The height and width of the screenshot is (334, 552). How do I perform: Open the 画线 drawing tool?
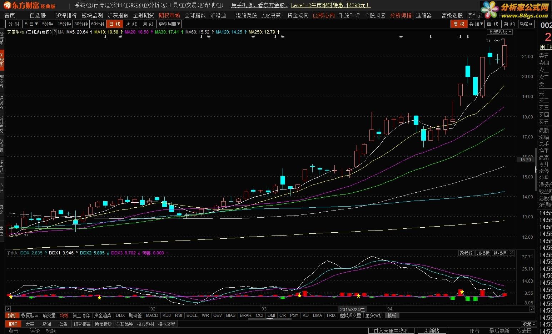pos(493,24)
